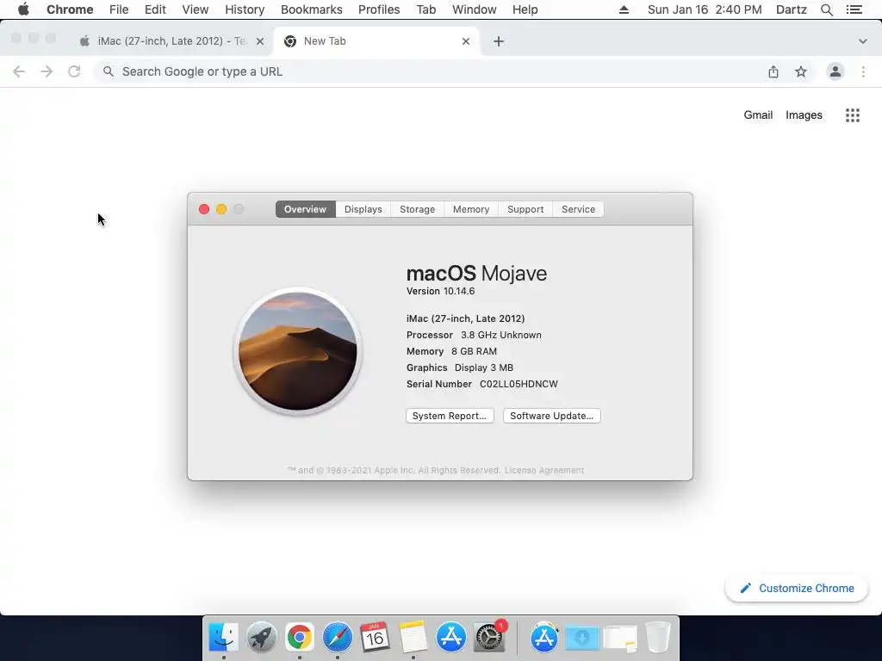Image resolution: width=882 pixels, height=661 pixels.
Task: Click Customize Chrome button
Action: pos(797,588)
